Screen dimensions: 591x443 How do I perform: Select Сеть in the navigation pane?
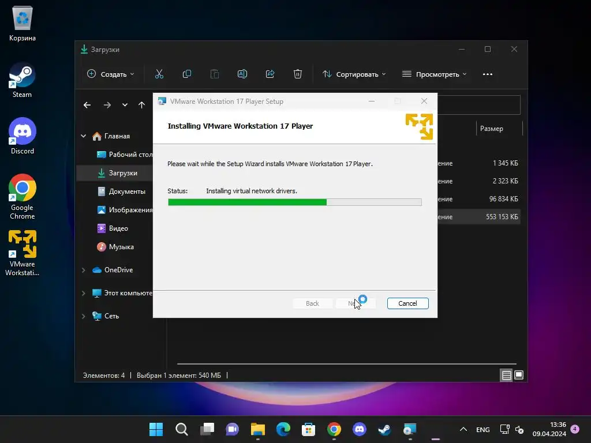(x=106, y=316)
